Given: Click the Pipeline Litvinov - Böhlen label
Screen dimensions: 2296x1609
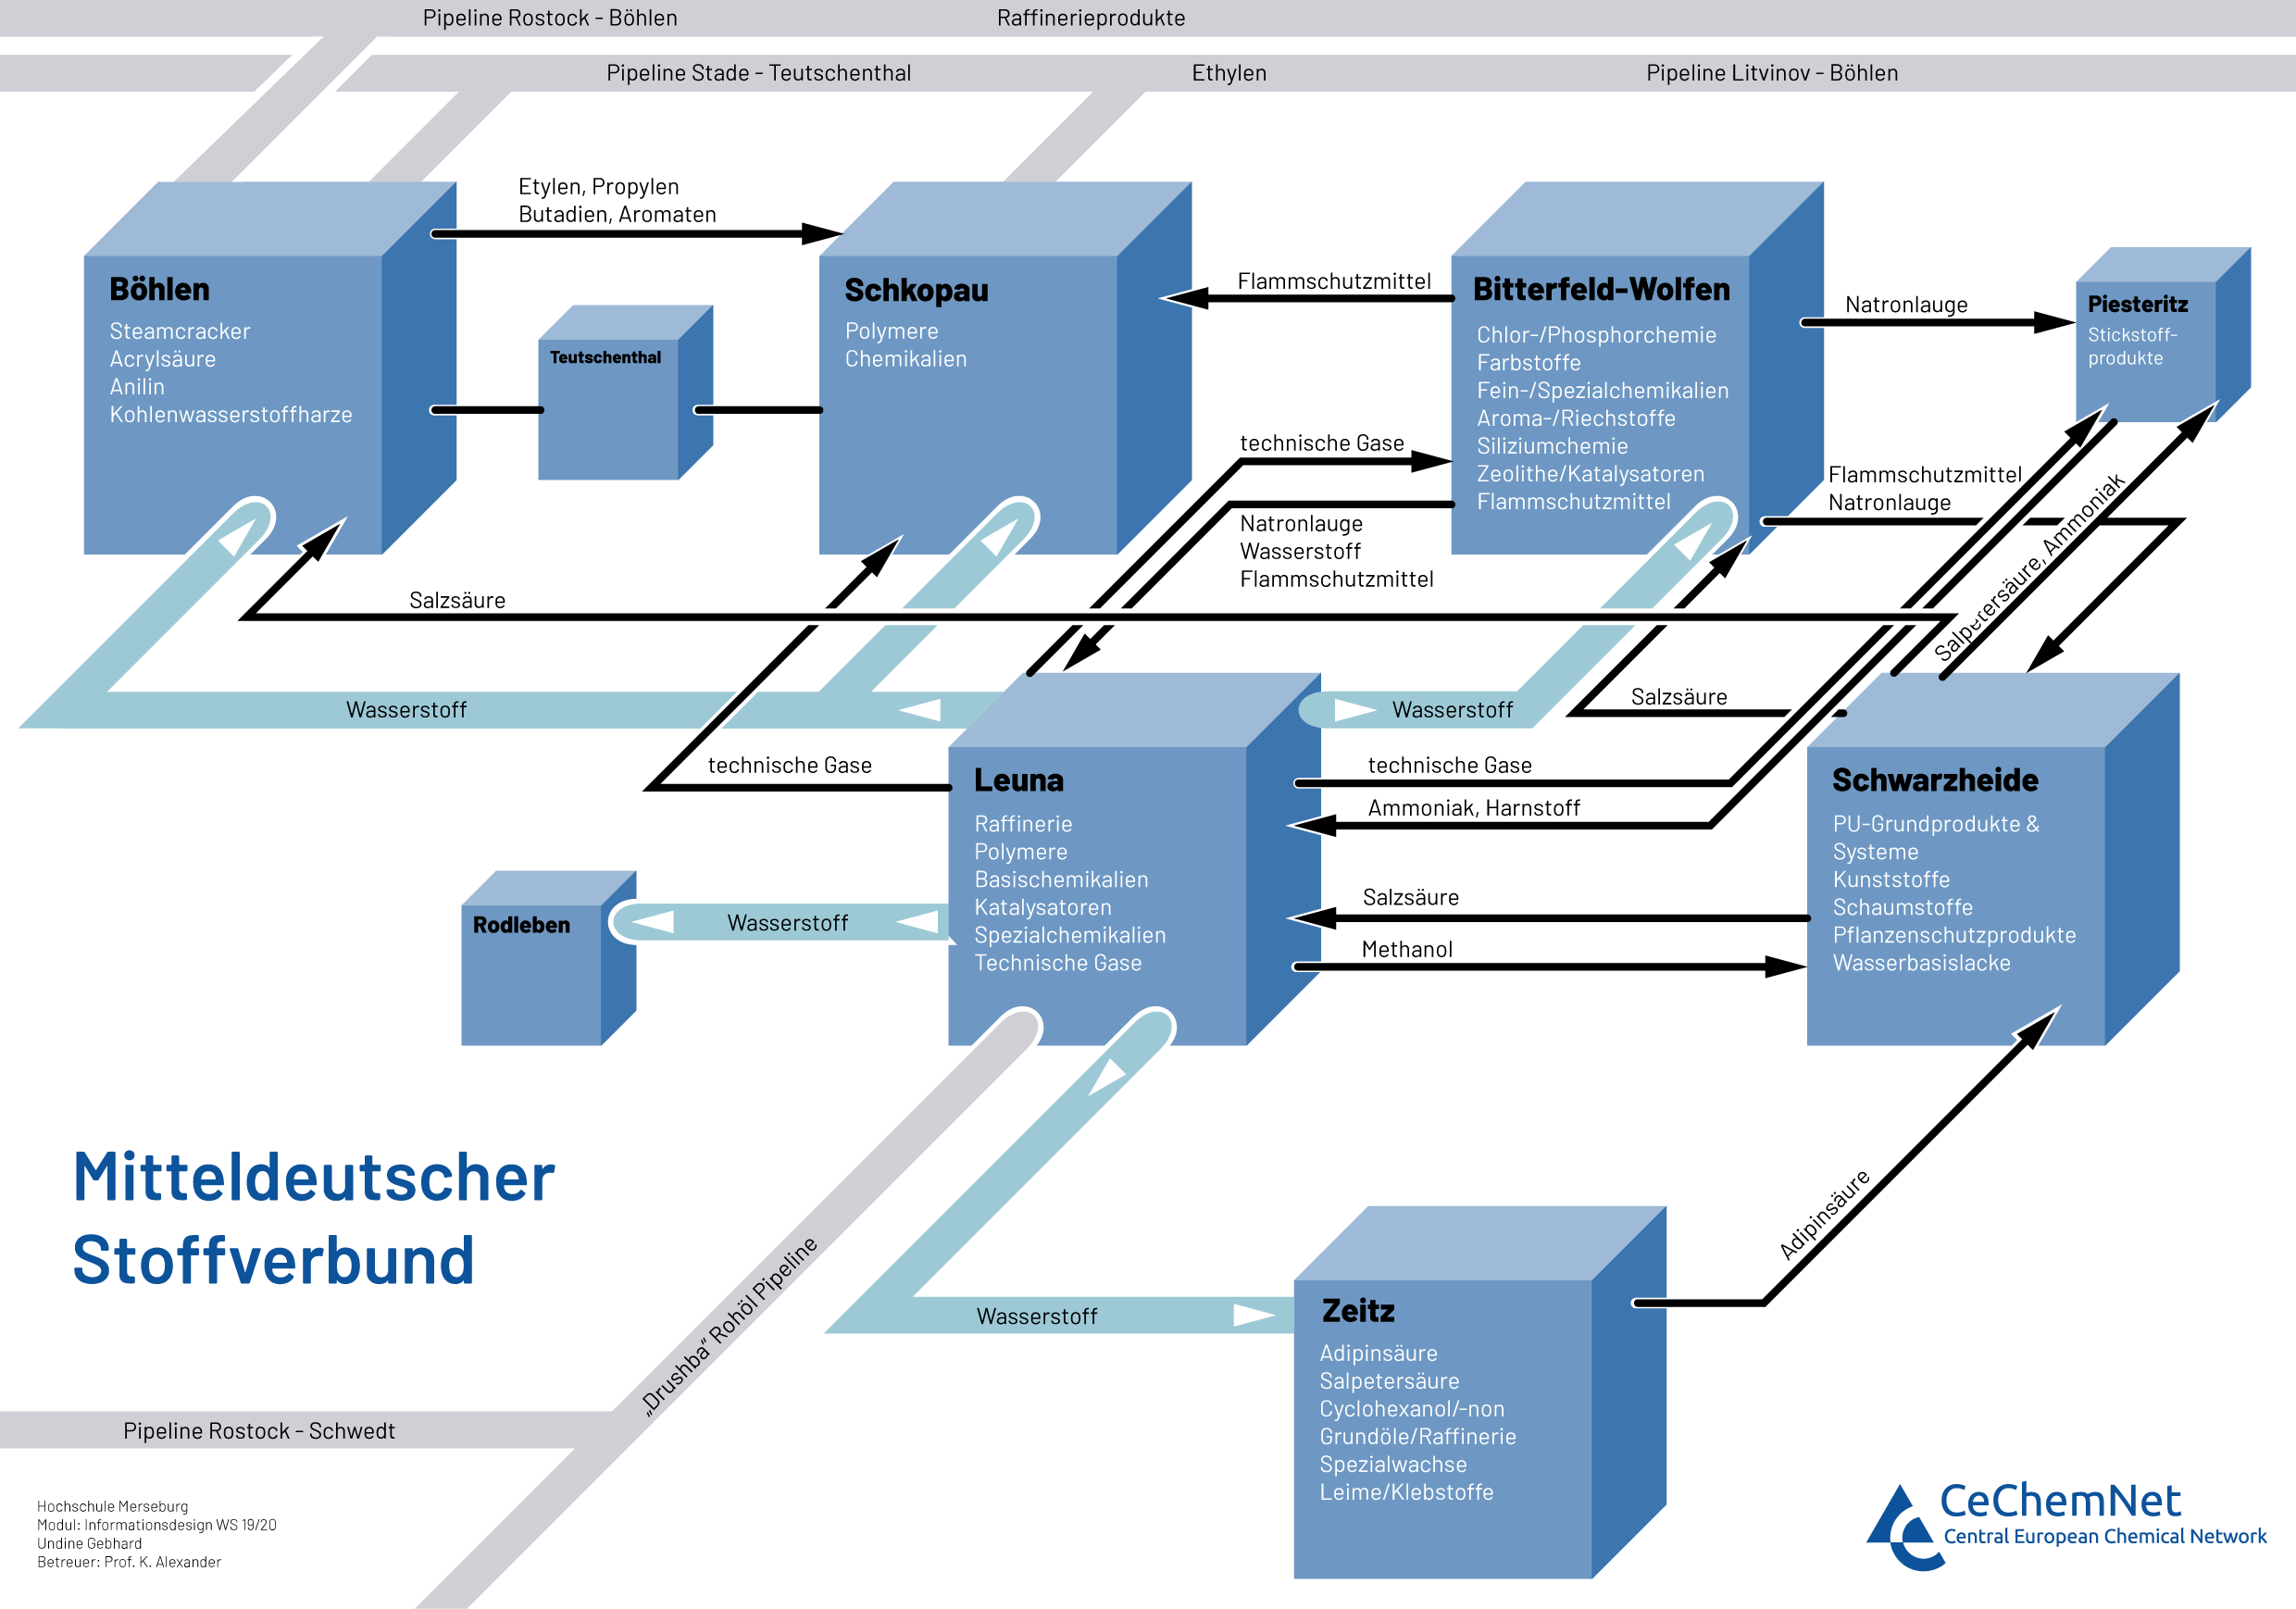Looking at the screenshot, I should (x=1771, y=73).
